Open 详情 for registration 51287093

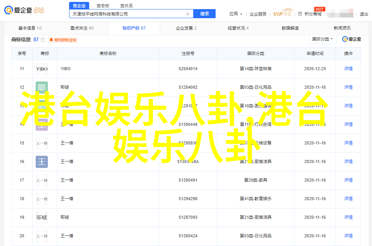[x=348, y=217]
